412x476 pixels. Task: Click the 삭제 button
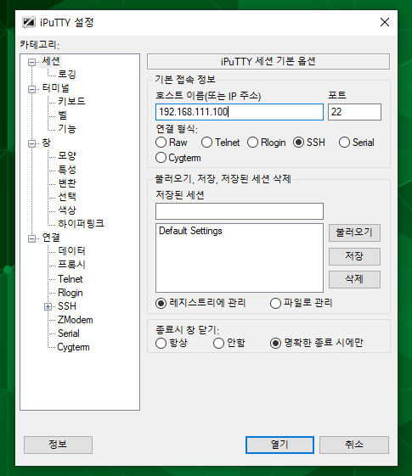point(354,279)
